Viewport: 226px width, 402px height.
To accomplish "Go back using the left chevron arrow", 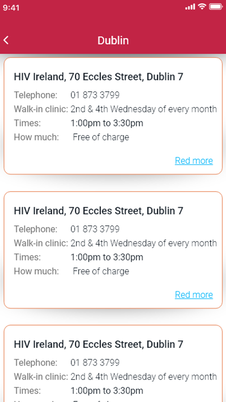I will [6, 40].
